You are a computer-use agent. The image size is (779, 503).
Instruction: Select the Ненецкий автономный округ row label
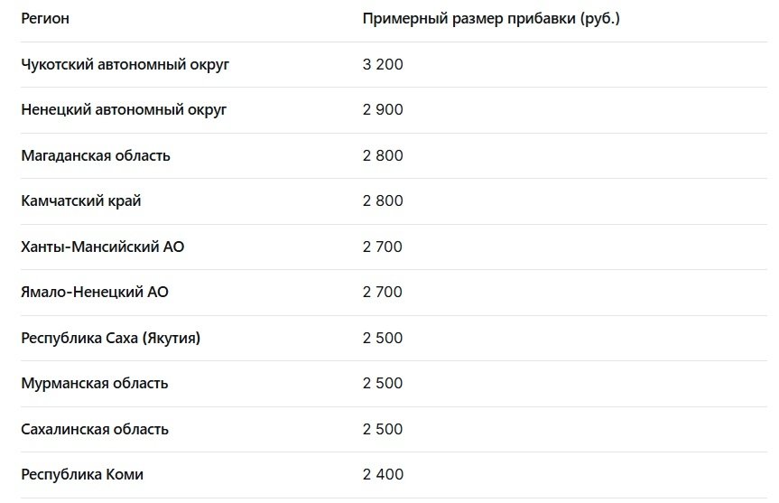124,110
